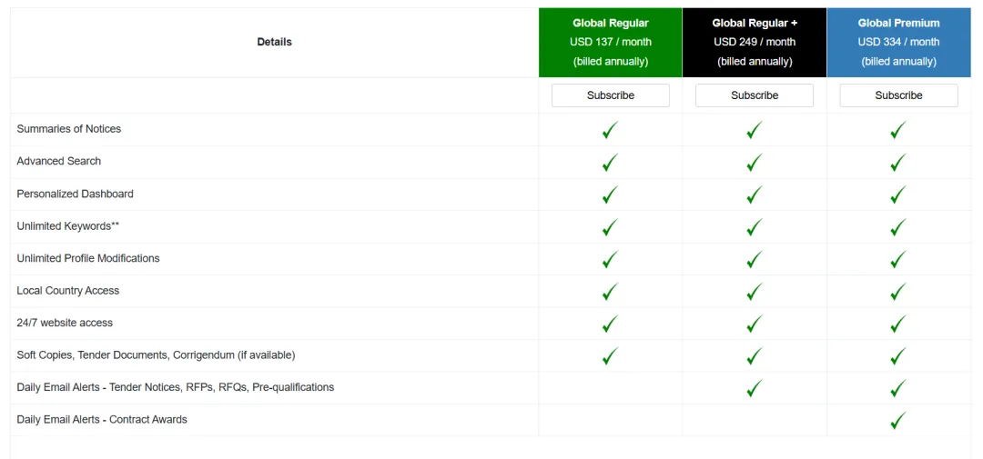Click Subscribe under Global Regular plan
The height and width of the screenshot is (459, 983).
[610, 95]
